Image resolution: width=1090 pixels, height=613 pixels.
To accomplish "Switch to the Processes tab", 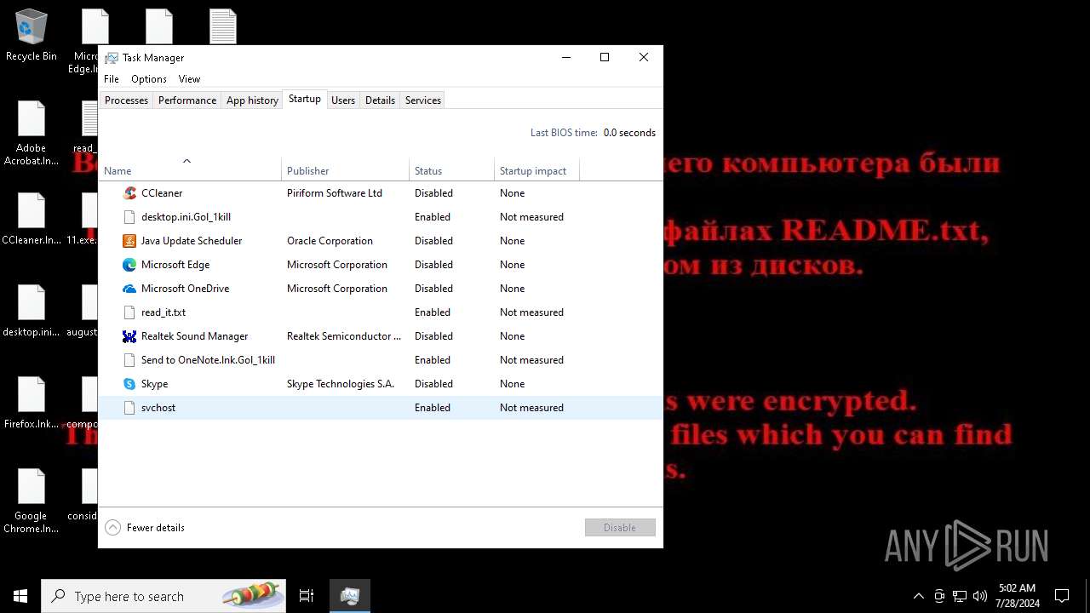I will 126,100.
